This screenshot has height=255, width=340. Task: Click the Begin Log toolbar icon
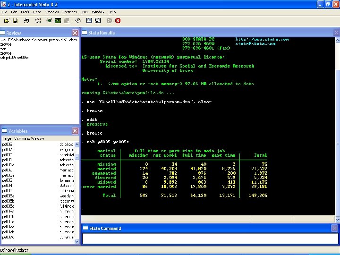pyautogui.click(x=38, y=21)
